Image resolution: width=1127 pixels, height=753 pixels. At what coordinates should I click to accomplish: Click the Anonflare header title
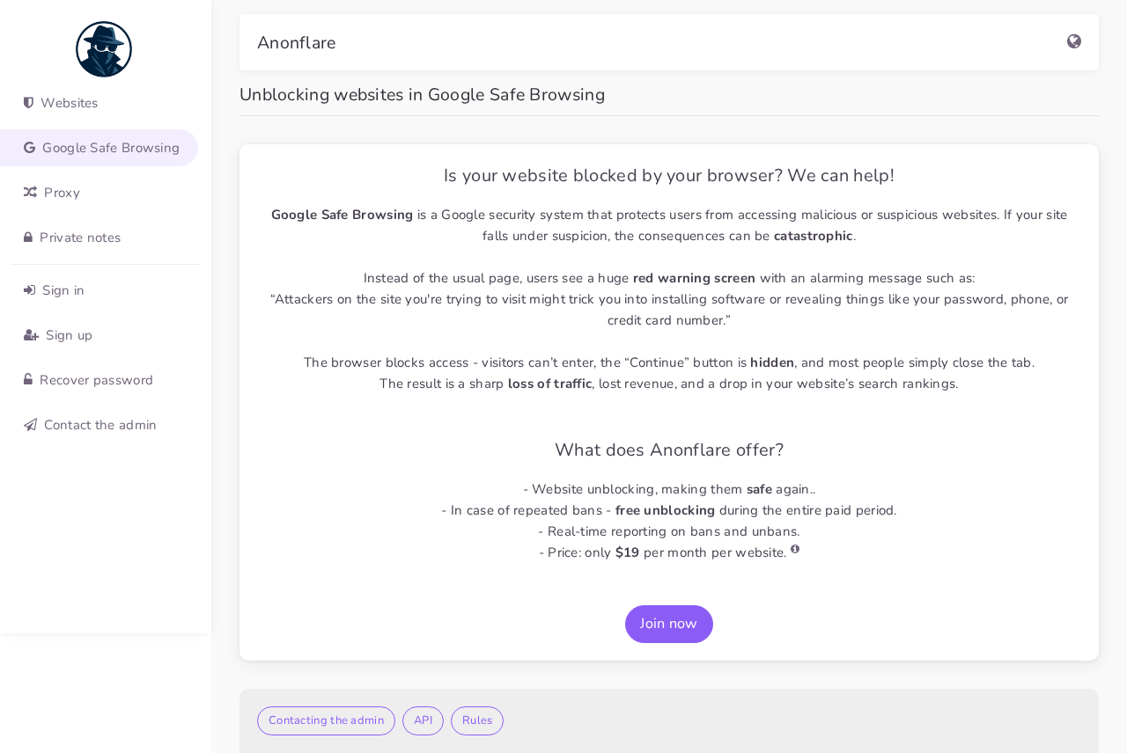point(296,42)
